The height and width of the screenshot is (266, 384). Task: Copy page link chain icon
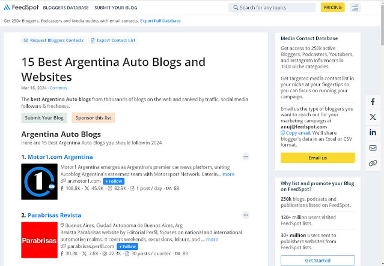(x=373, y=163)
